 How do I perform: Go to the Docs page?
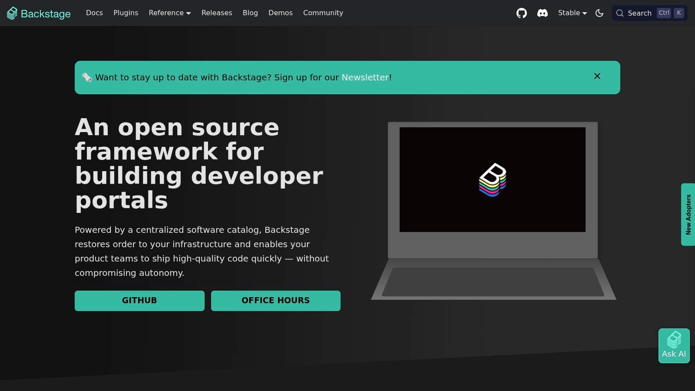94,13
